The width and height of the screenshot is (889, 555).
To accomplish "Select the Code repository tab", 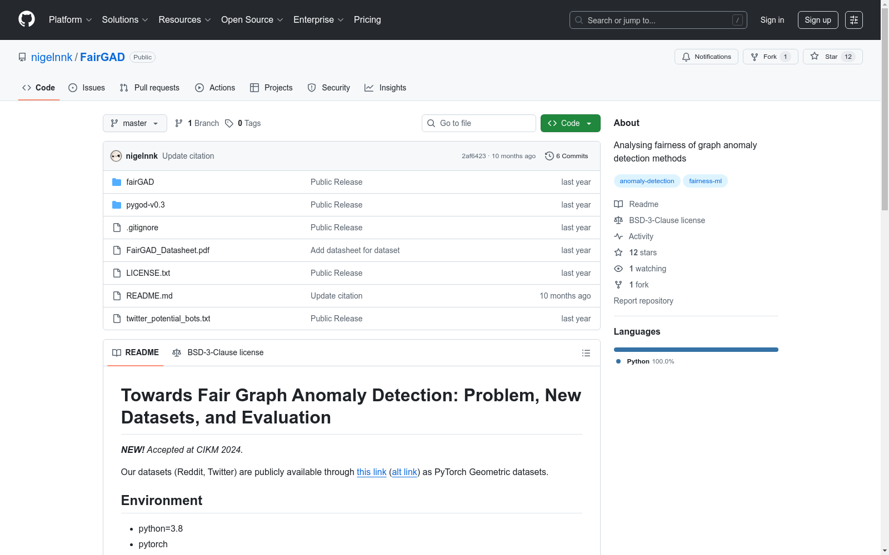I will pyautogui.click(x=39, y=88).
